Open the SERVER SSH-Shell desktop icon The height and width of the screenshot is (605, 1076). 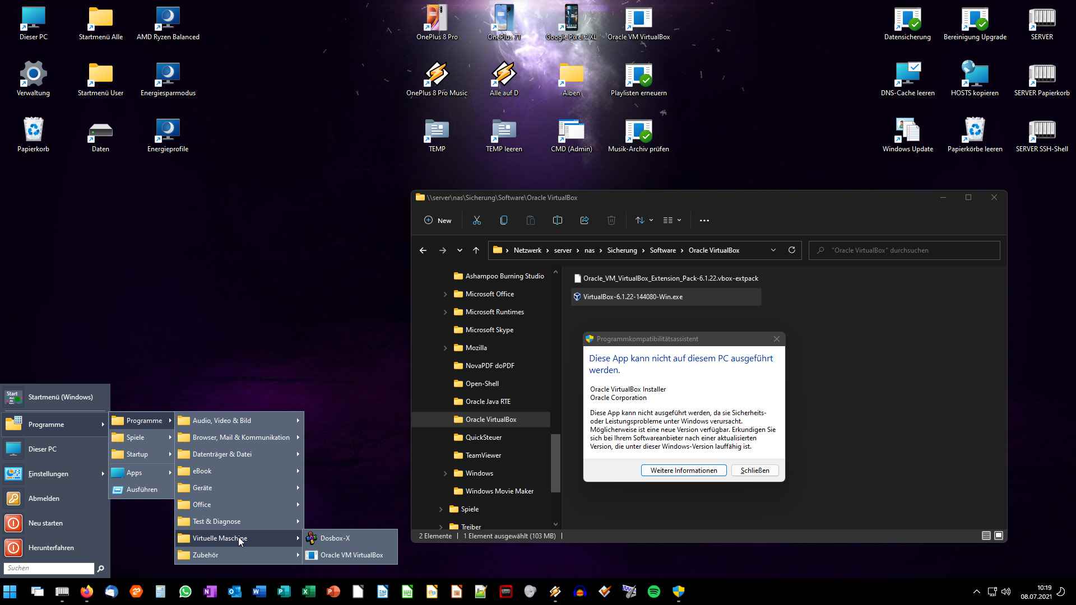point(1042,134)
